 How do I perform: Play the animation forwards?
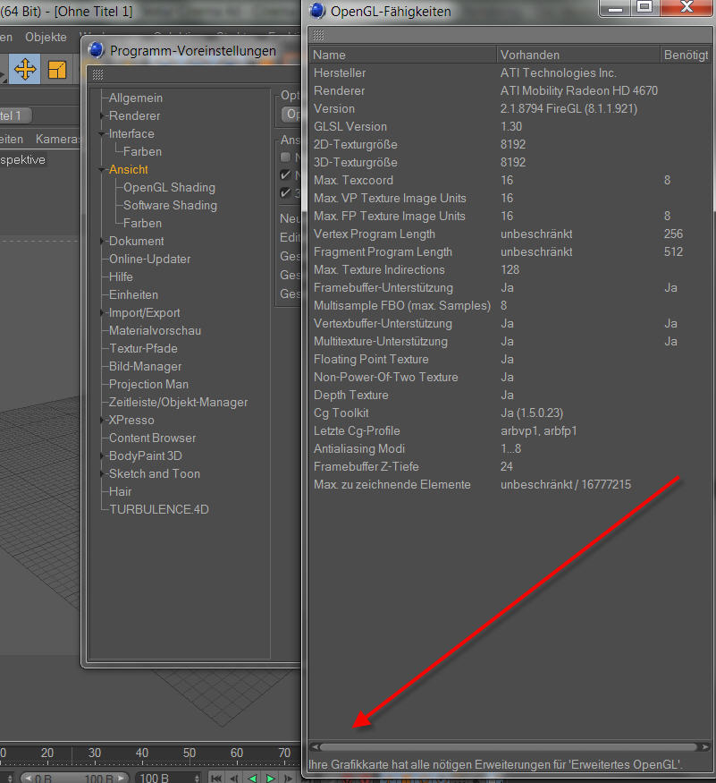pos(271,778)
